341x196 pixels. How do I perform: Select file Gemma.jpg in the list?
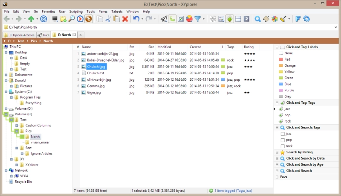(x=95, y=86)
